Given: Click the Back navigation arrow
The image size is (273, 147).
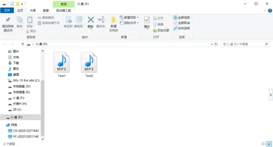Looking at the screenshot, I should (5, 44).
